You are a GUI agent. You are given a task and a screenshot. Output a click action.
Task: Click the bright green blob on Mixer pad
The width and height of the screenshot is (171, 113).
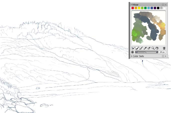[135, 34]
